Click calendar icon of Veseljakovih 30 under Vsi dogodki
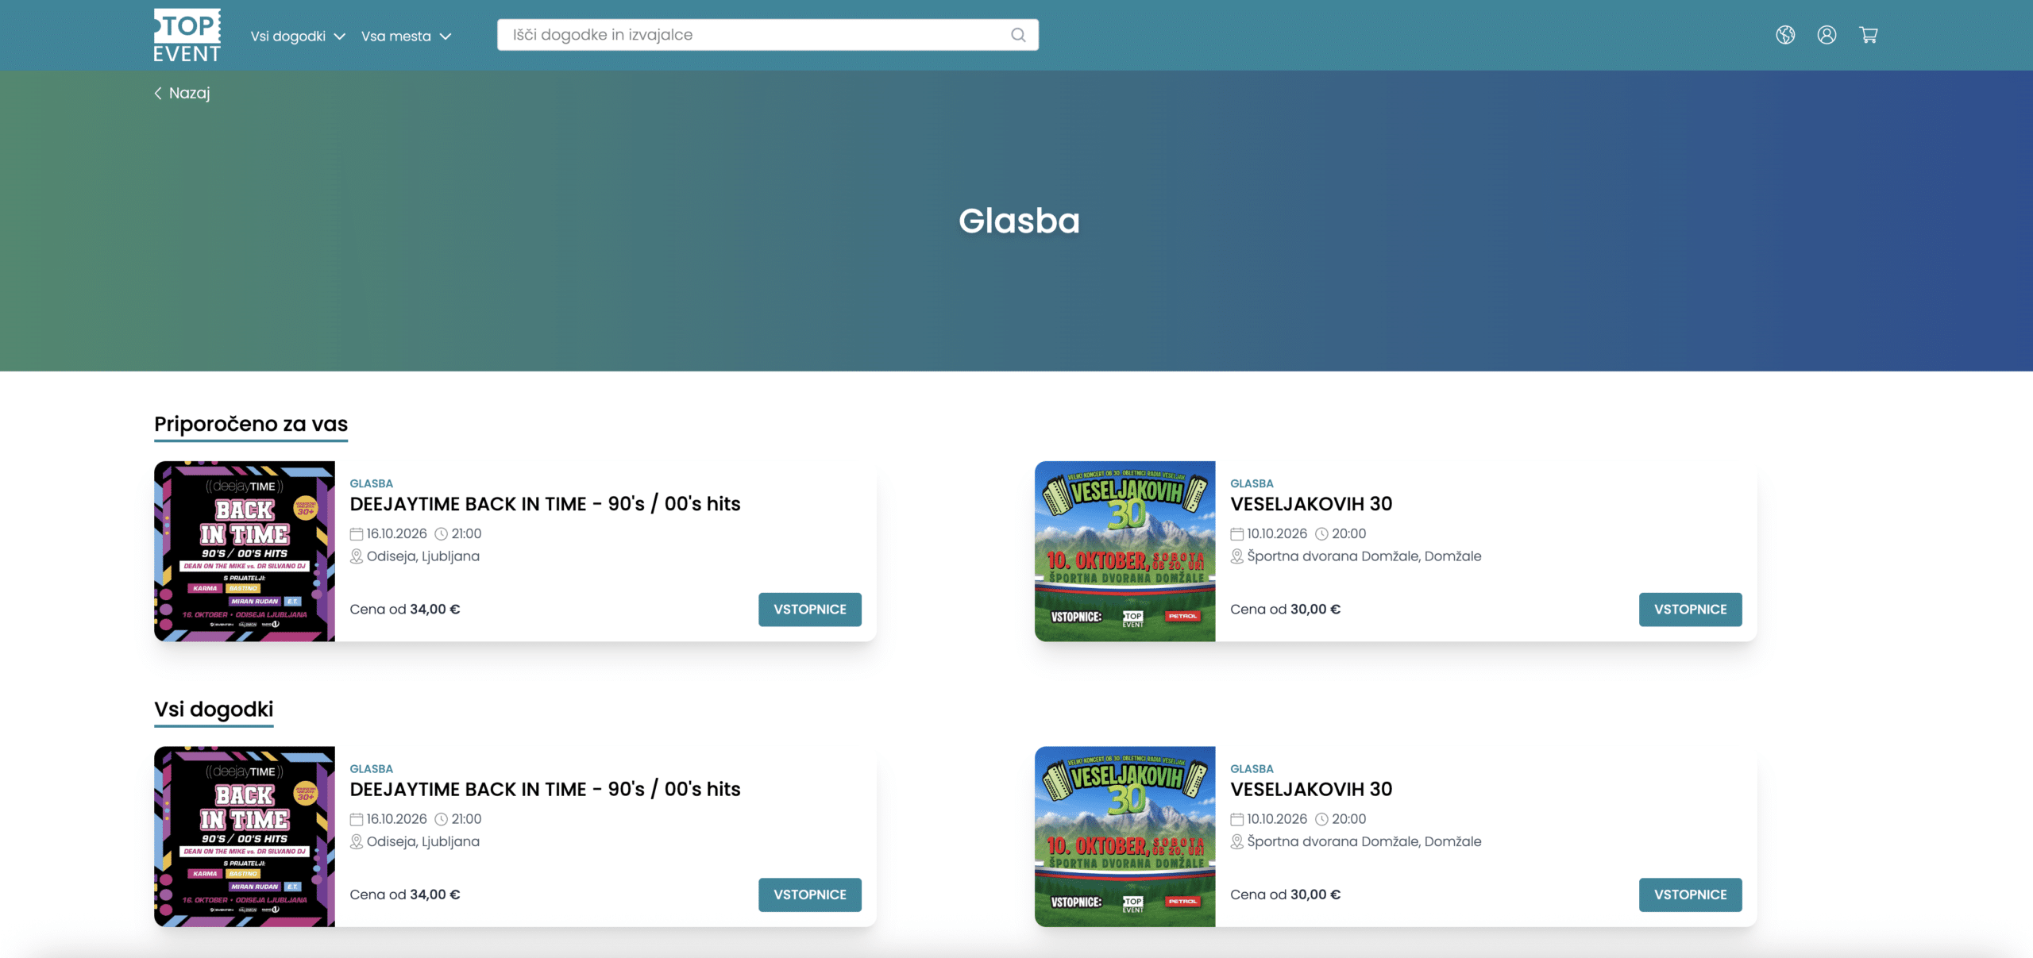The width and height of the screenshot is (2033, 958). pyautogui.click(x=1237, y=819)
